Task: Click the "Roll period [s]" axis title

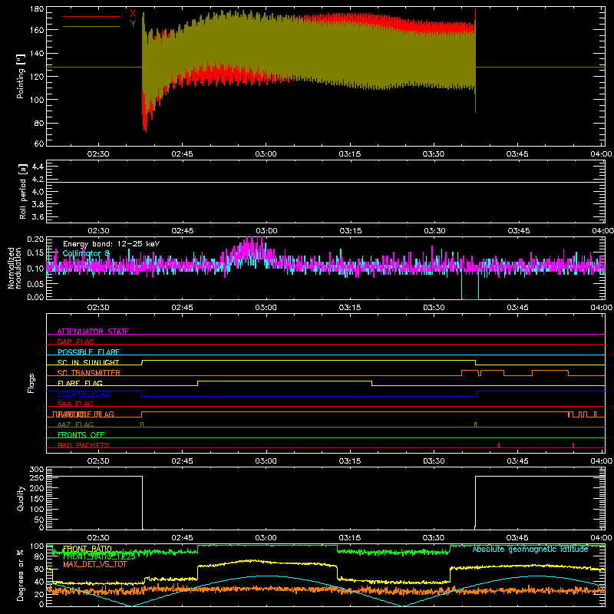Action: pos(23,191)
